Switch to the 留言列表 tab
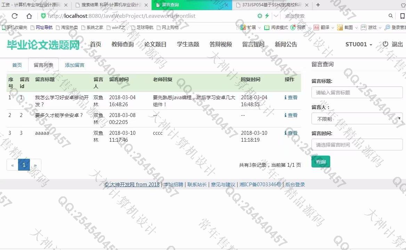 43,65
